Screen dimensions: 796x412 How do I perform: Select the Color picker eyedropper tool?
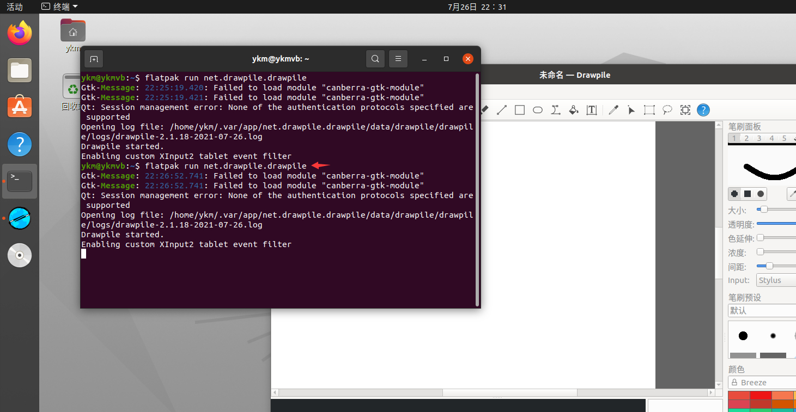(613, 110)
